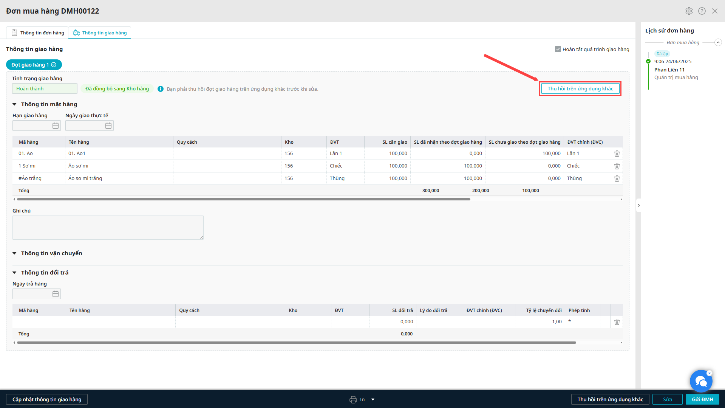Open the settings gear icon
The image size is (725, 408).
689,11
